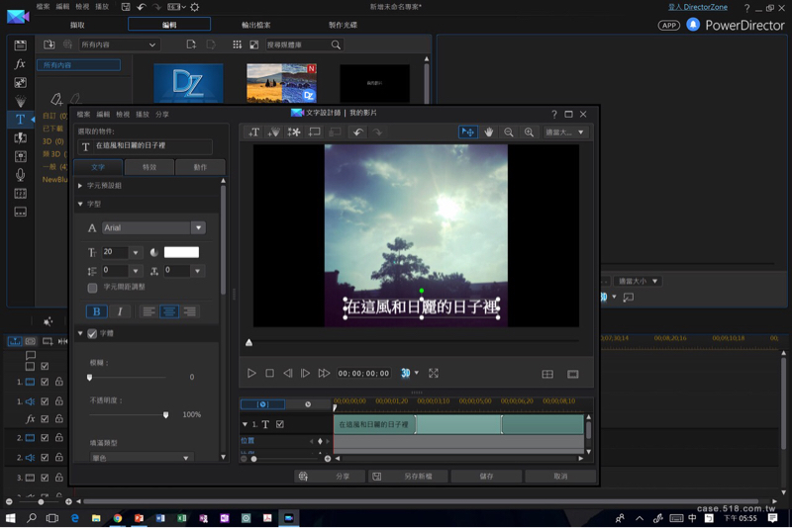Image resolution: width=792 pixels, height=528 pixels.
Task: Click the zoom out magnifier icon
Action: 509,132
